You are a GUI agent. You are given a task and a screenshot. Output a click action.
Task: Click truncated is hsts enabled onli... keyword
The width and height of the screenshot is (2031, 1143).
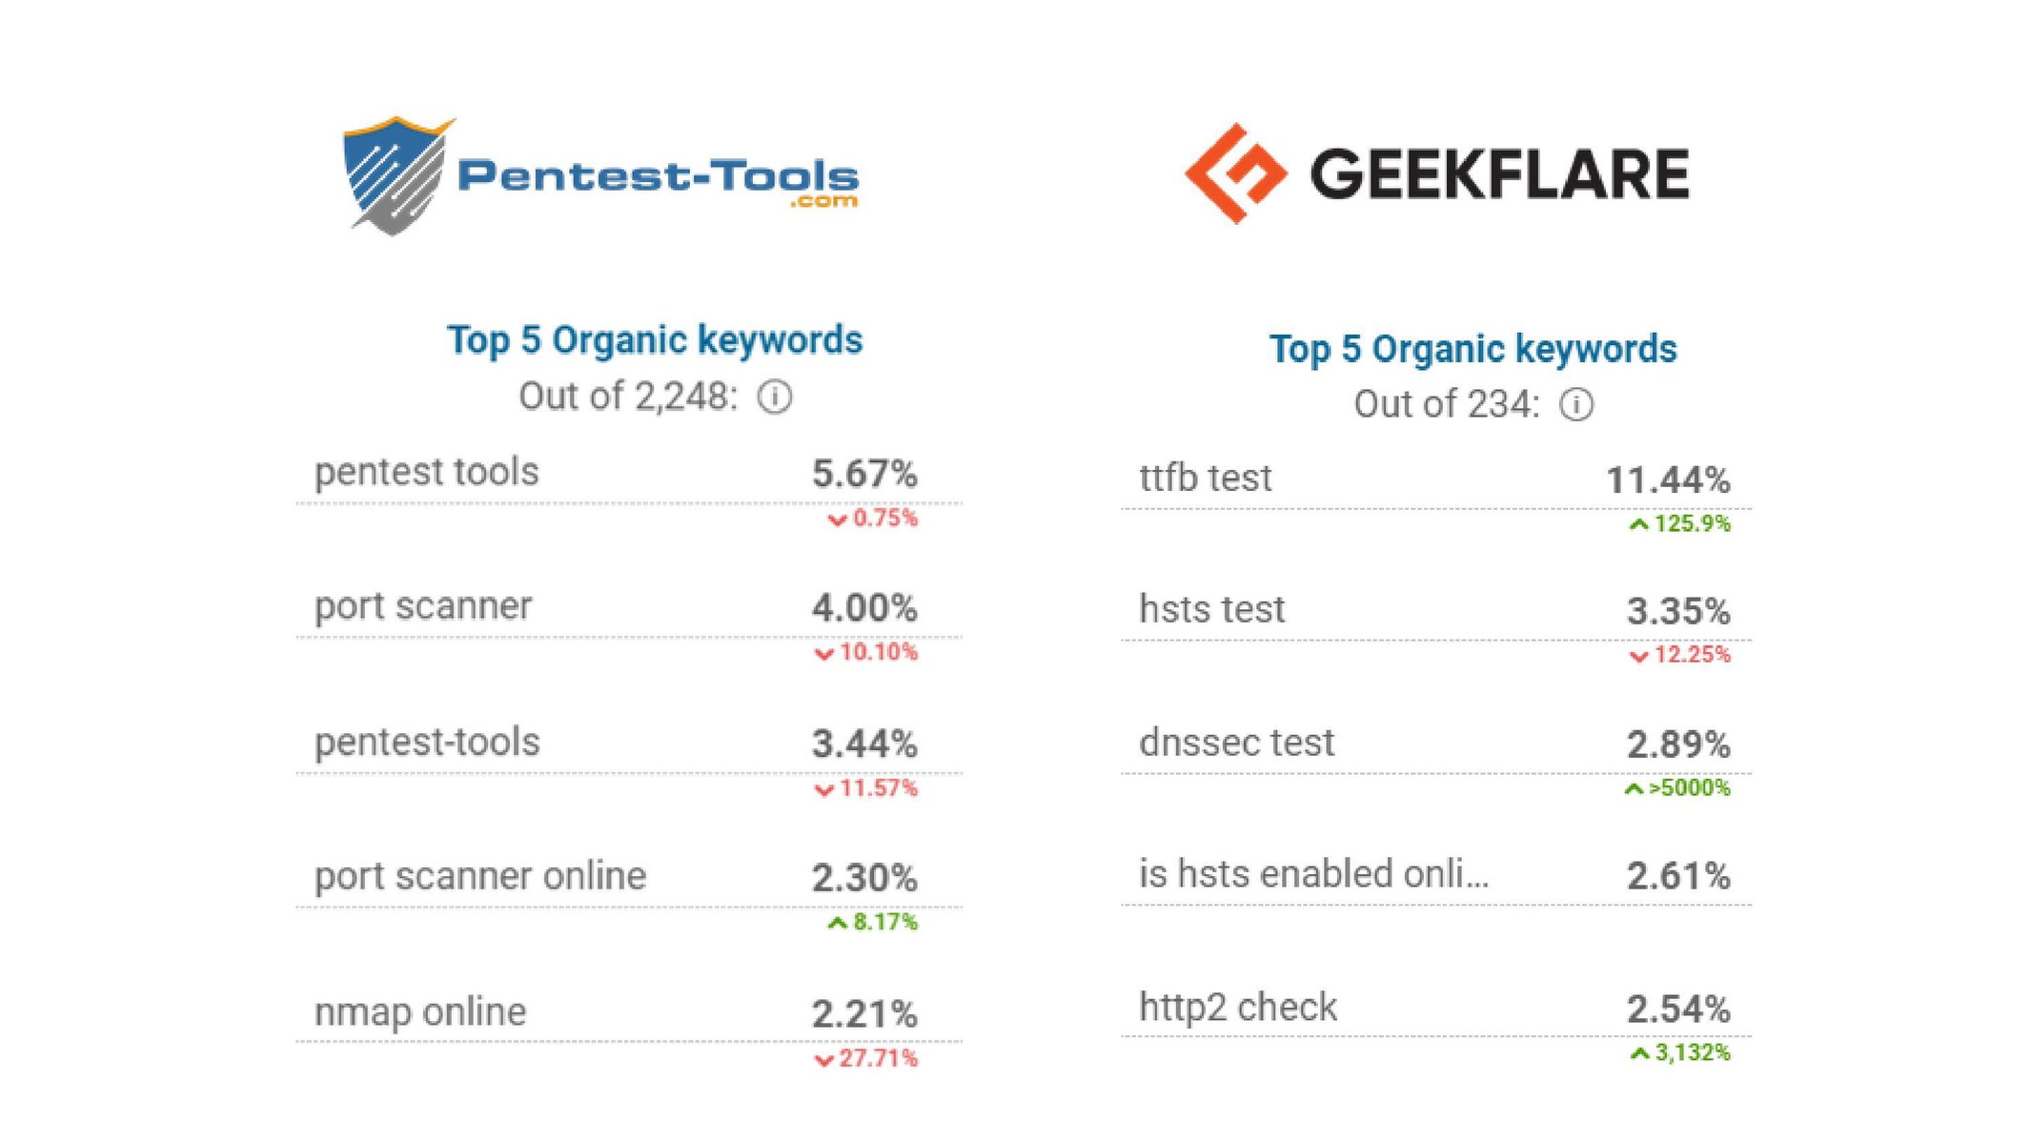tap(1313, 874)
